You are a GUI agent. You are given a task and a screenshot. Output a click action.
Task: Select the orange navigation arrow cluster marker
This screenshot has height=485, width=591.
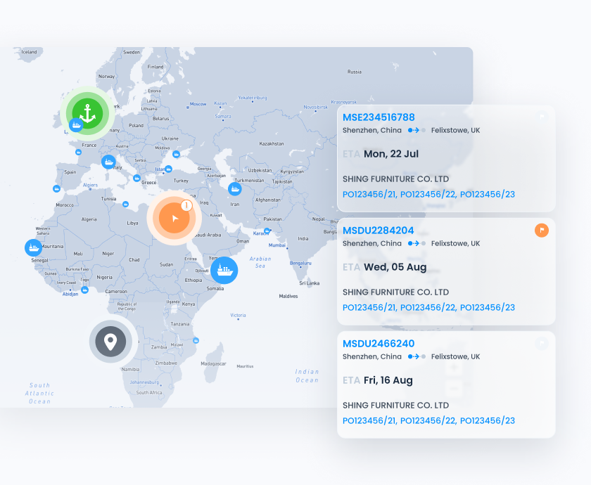pos(173,218)
